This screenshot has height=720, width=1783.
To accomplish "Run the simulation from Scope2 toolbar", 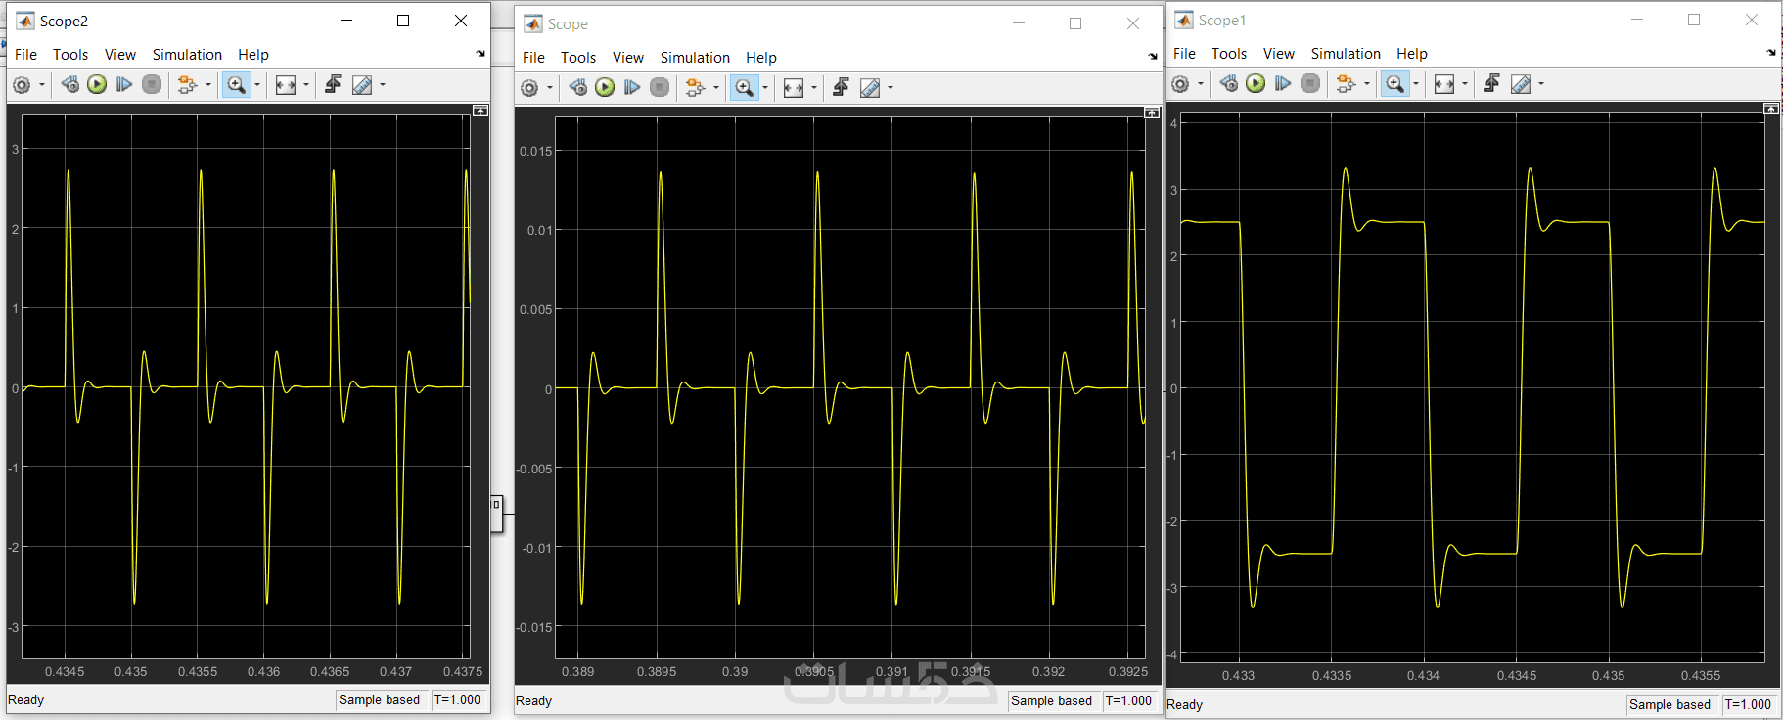I will [x=97, y=85].
